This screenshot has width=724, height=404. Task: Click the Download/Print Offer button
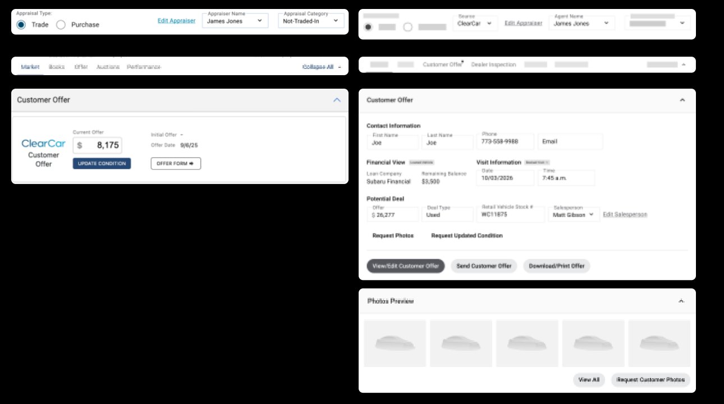tap(557, 266)
